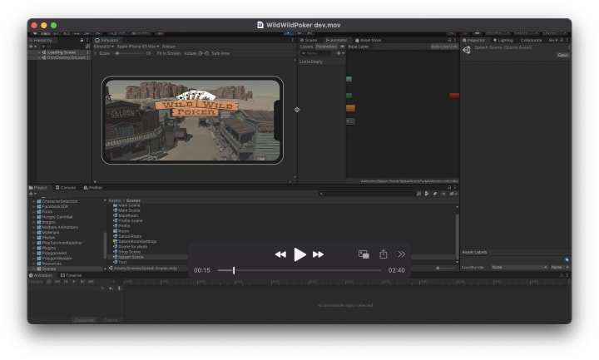Screen dimensions: 599x360
Task: Open the AssetBundle None dropdown
Action: (x=519, y=267)
